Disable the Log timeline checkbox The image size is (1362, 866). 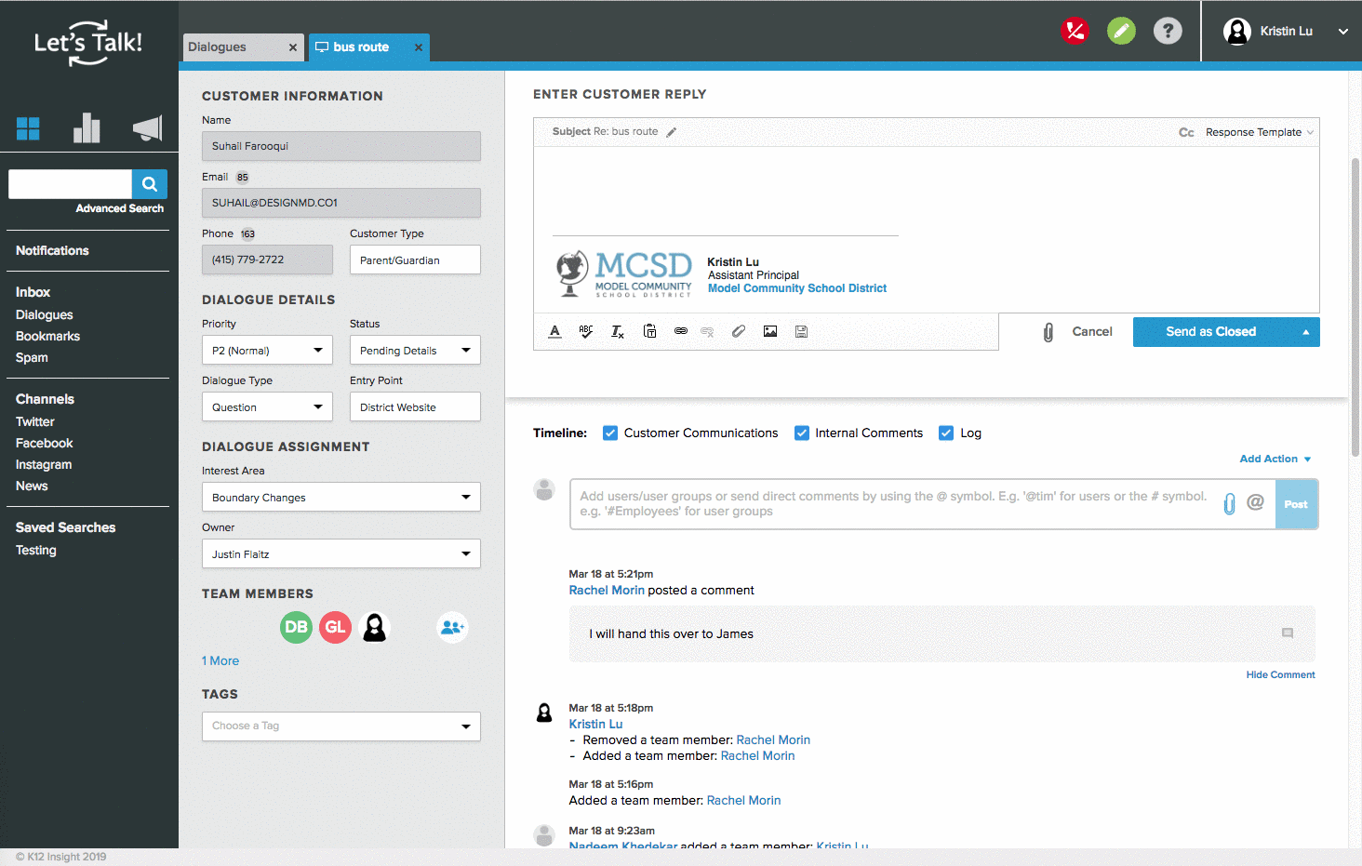pyautogui.click(x=946, y=433)
